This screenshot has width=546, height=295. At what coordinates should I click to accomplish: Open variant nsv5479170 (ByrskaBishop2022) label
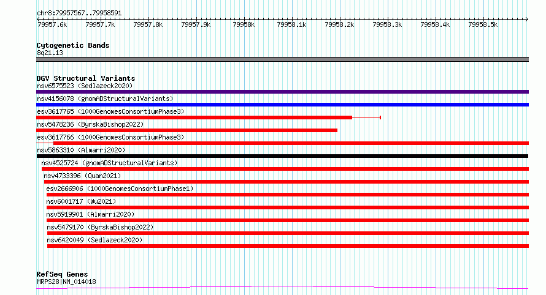click(x=100, y=227)
